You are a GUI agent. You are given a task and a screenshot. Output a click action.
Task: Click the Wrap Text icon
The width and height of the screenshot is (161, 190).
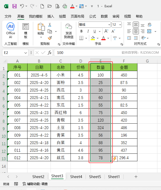tap(150, 25)
